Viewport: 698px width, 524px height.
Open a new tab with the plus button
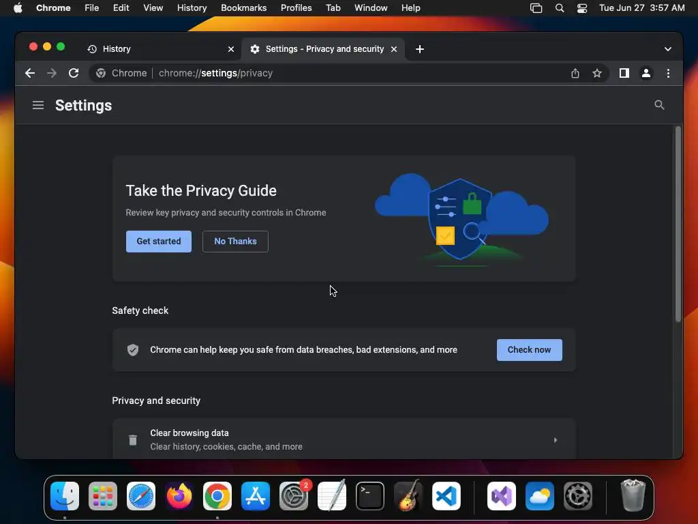coord(419,49)
